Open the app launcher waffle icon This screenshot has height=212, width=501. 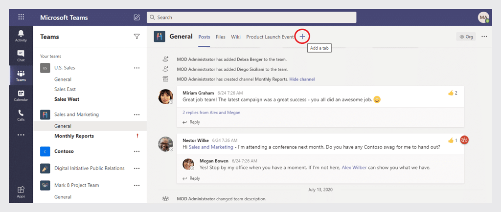coord(21,17)
